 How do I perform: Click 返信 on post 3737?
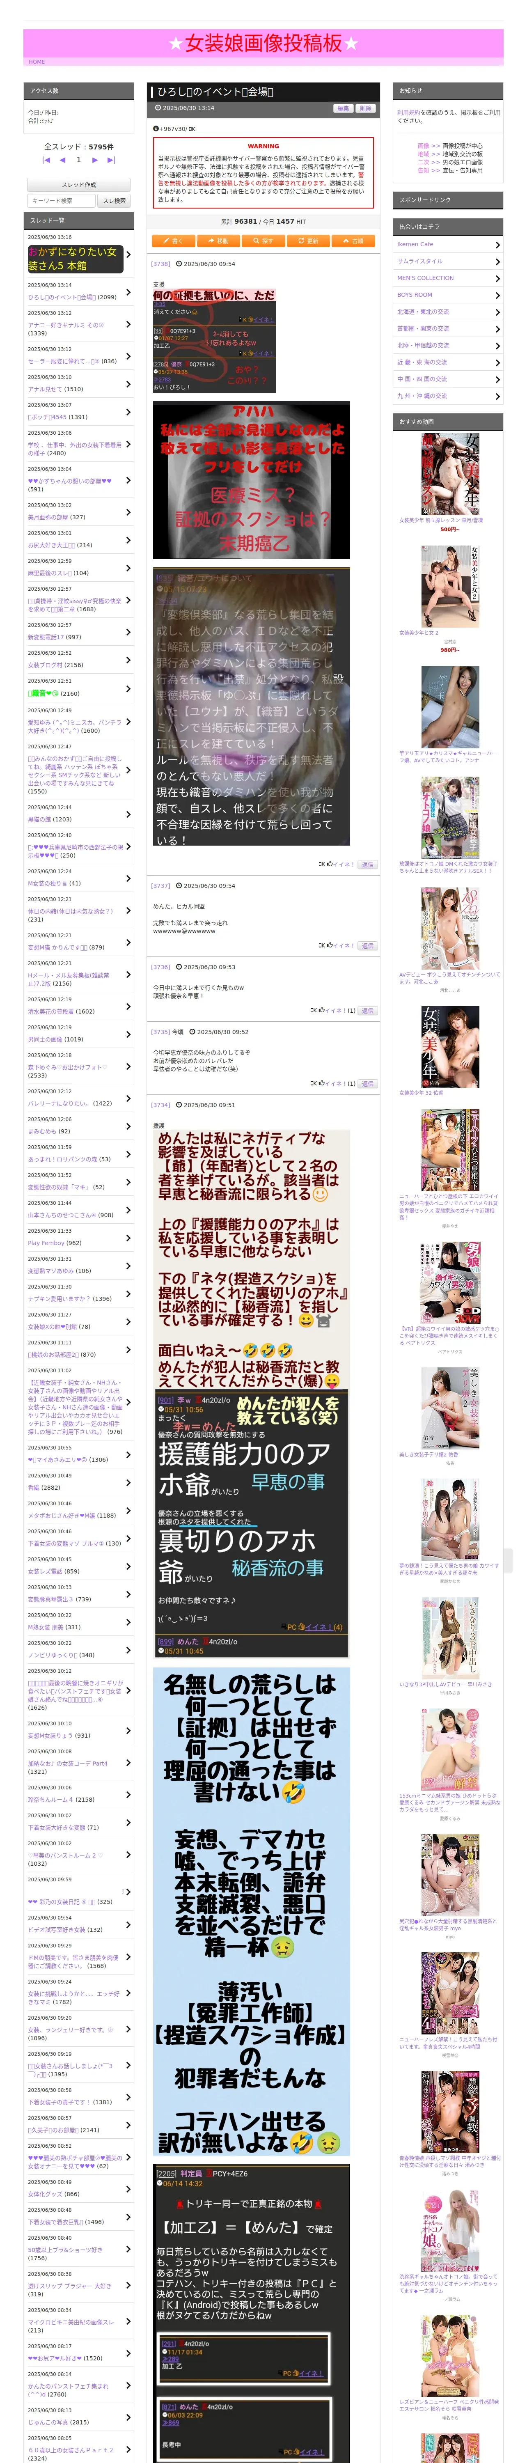[x=367, y=946]
